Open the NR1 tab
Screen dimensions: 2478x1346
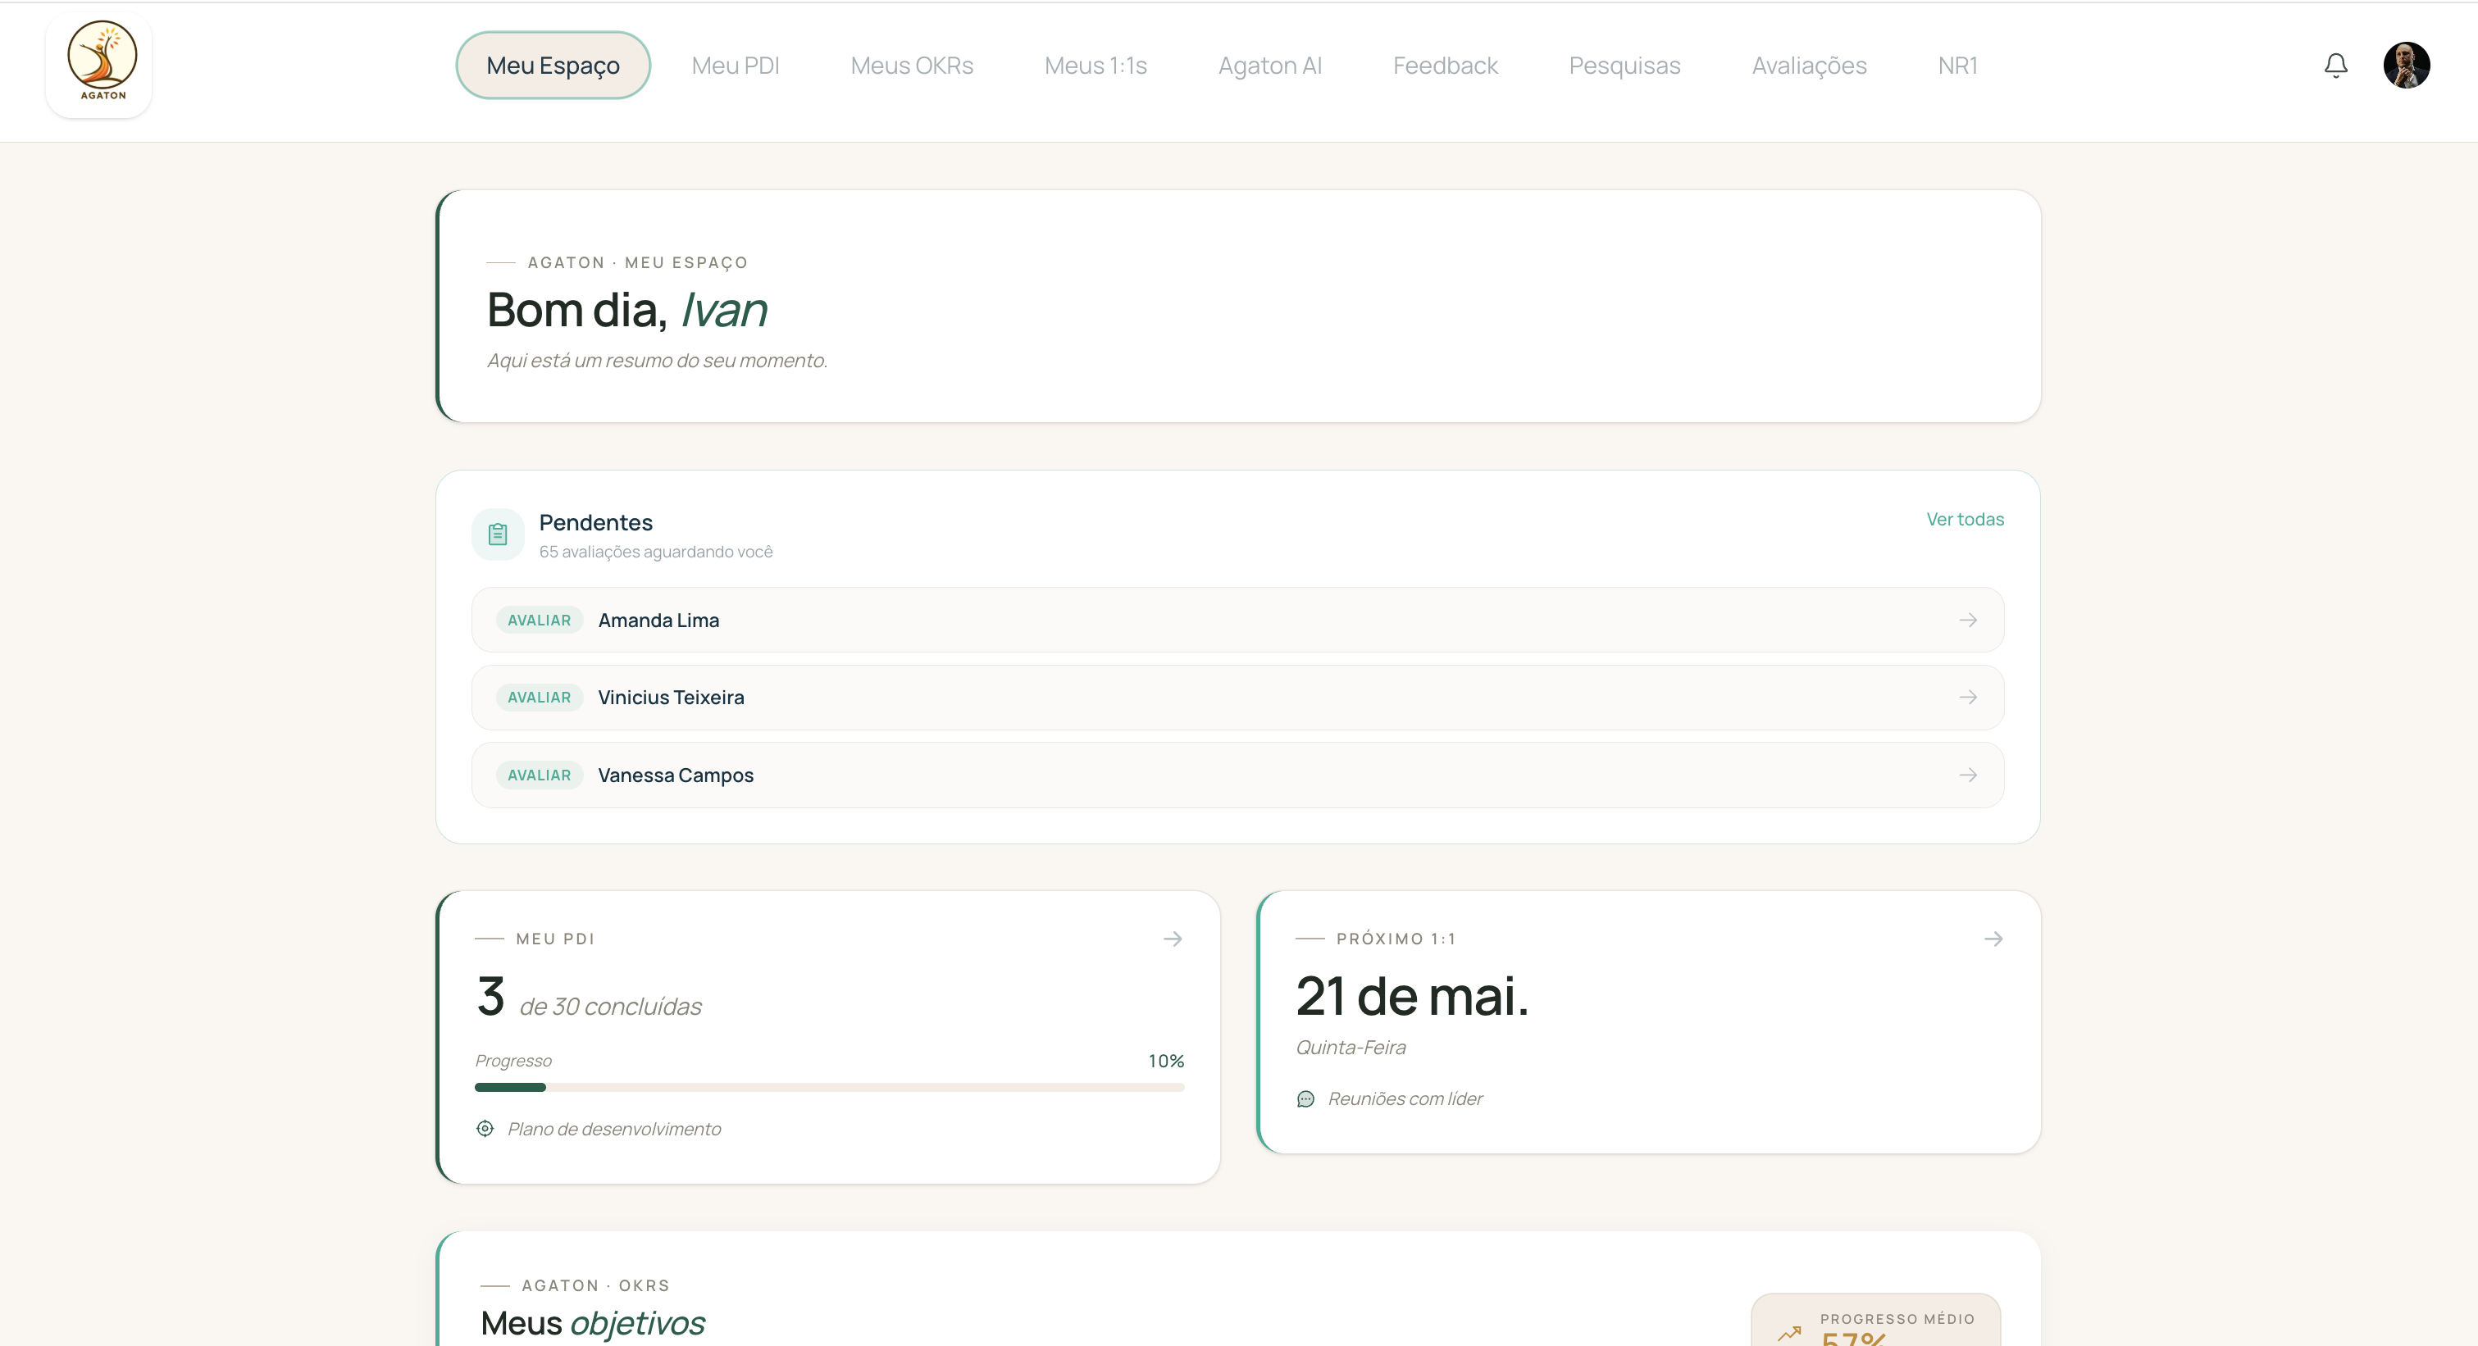click(1957, 66)
